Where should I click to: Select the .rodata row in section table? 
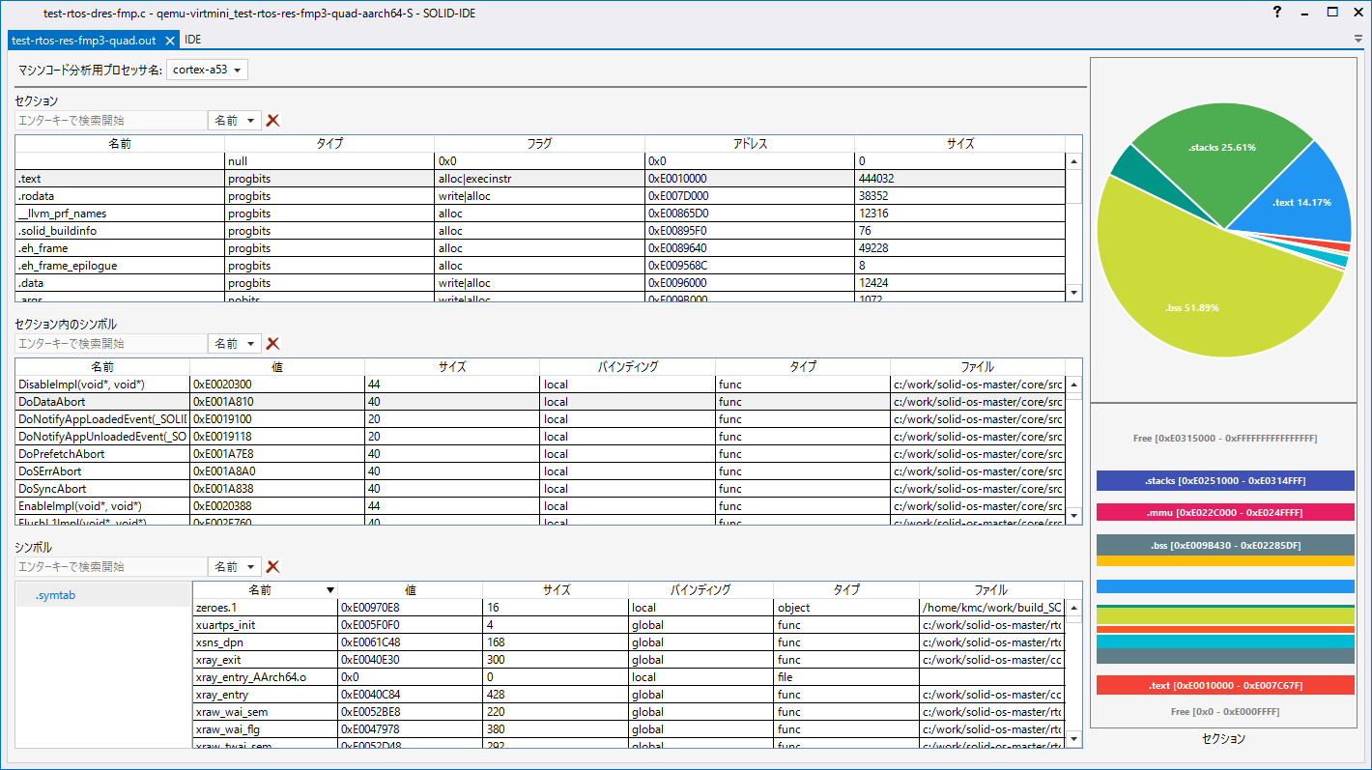120,196
